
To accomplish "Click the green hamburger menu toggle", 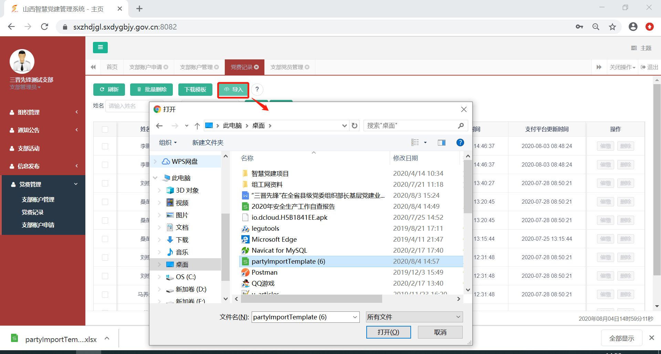I will pos(100,47).
